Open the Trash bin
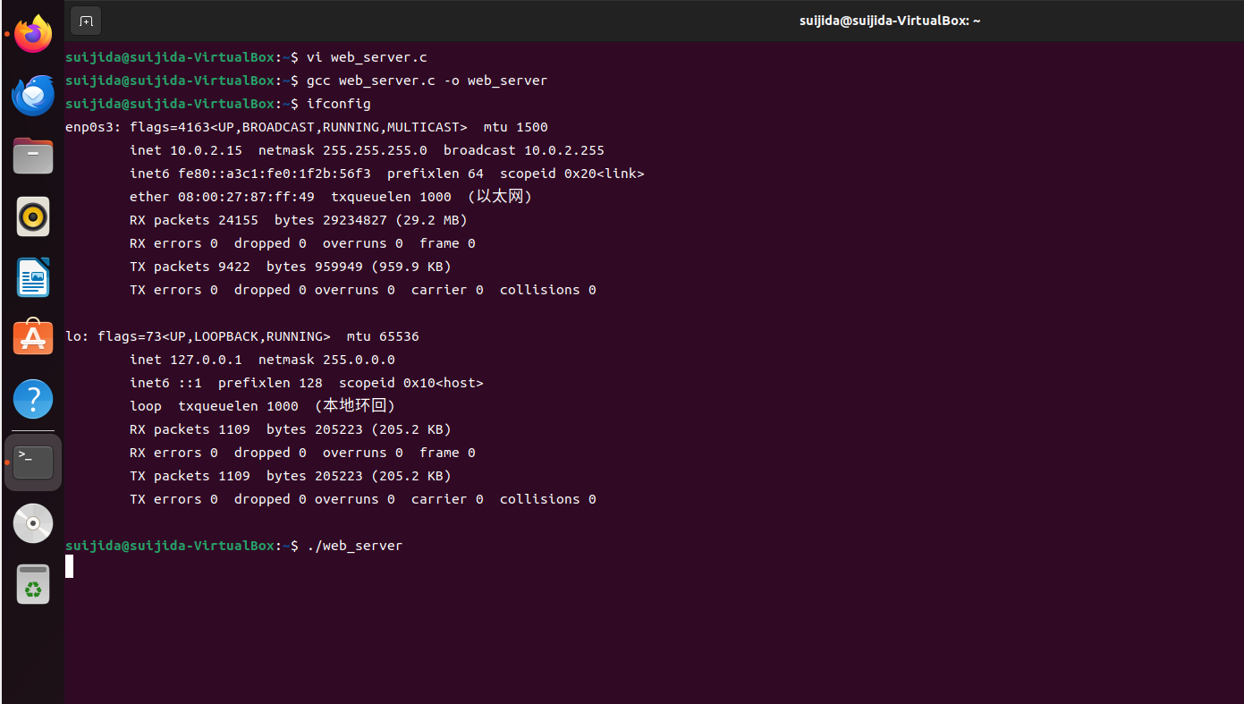Screen dimensions: 1244x704 click(33, 584)
